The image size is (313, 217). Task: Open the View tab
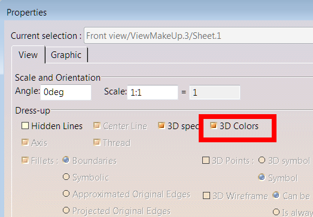pos(28,54)
